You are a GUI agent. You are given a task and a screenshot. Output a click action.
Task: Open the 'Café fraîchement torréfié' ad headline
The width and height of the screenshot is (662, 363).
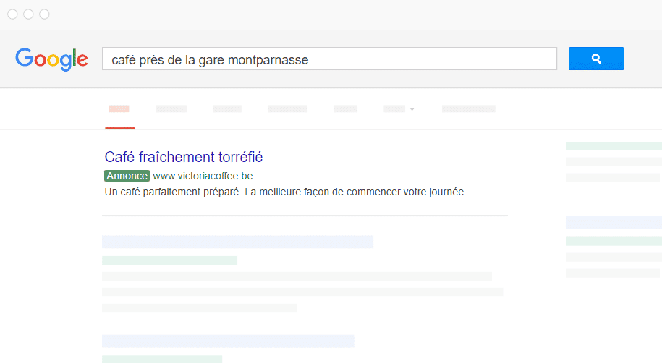184,157
